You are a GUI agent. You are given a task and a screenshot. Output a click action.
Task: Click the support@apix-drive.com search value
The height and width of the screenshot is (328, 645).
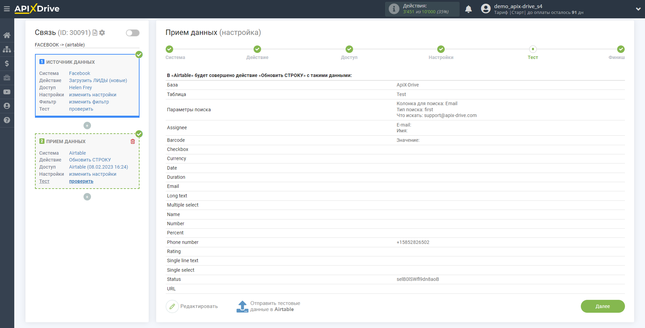pyautogui.click(x=450, y=115)
